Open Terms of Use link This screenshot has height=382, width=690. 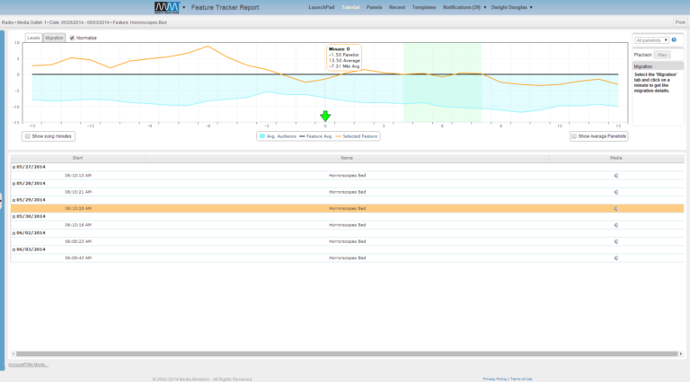pos(521,379)
